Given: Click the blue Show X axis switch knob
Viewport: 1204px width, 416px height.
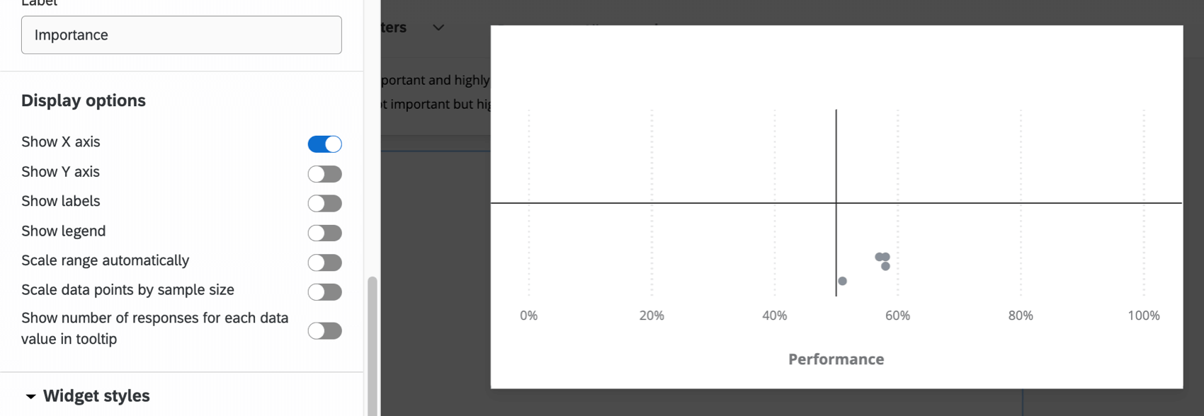Looking at the screenshot, I should (x=333, y=144).
